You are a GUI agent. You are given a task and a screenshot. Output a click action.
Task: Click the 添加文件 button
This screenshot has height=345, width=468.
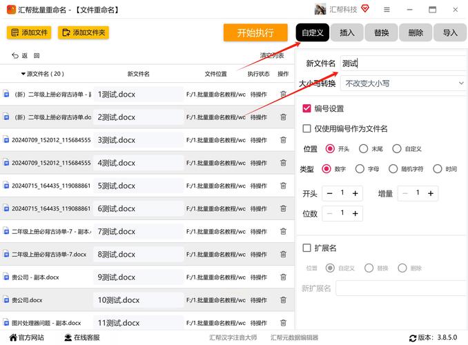(29, 32)
